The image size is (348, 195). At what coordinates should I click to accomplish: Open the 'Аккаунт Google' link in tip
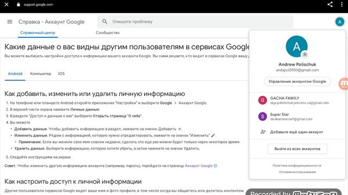[x=198, y=166]
